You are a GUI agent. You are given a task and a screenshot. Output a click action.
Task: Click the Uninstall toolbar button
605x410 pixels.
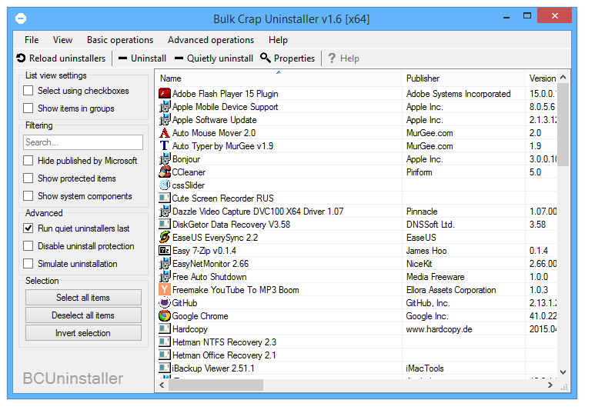click(x=142, y=58)
